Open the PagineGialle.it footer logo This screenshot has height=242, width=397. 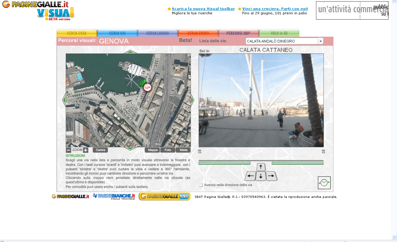tap(70, 197)
